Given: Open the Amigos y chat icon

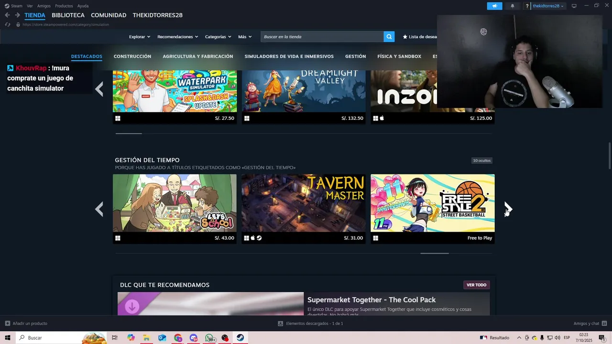Looking at the screenshot, I should pos(604,323).
